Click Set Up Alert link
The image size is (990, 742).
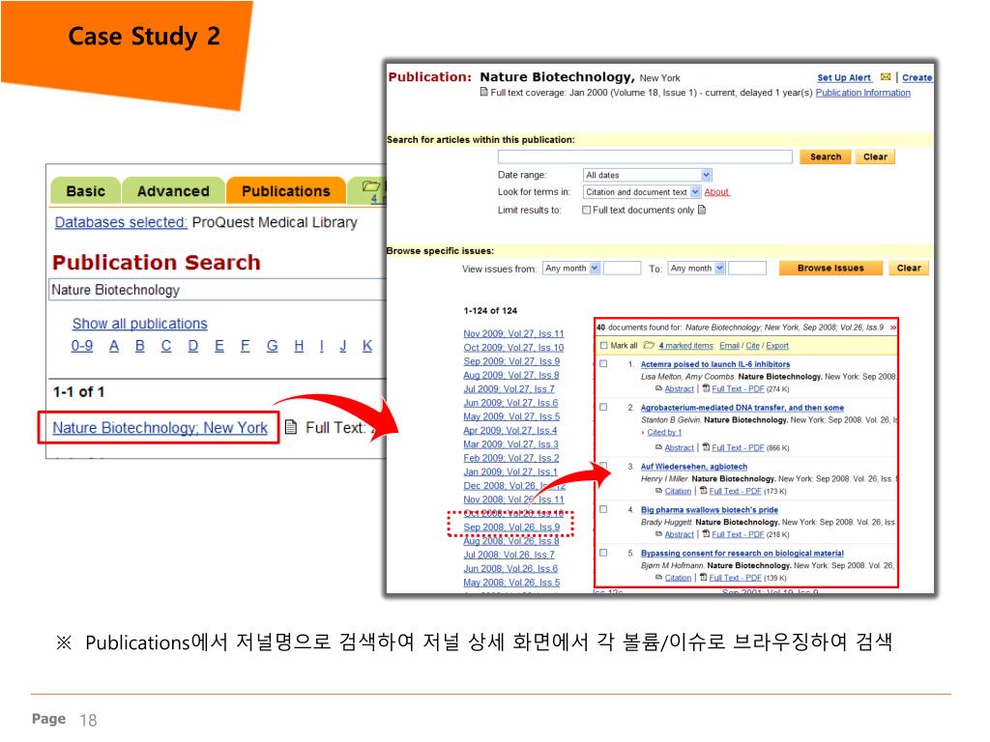(843, 77)
